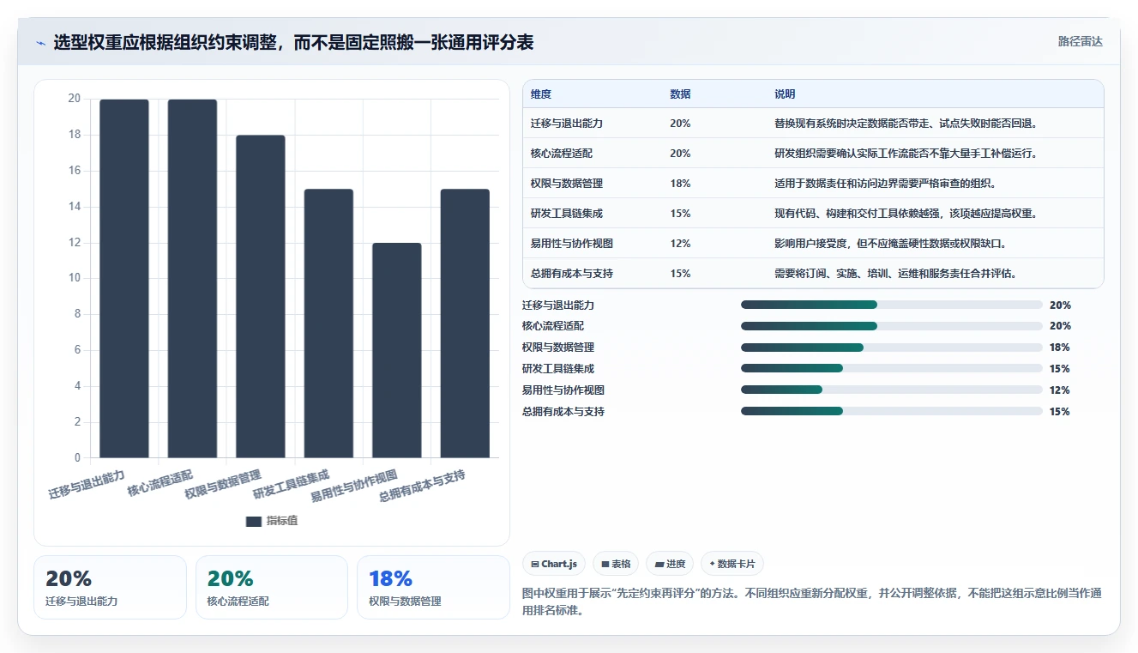Screen dimensions: 1138x653
Task: Click the 说明 column header
Action: click(785, 94)
